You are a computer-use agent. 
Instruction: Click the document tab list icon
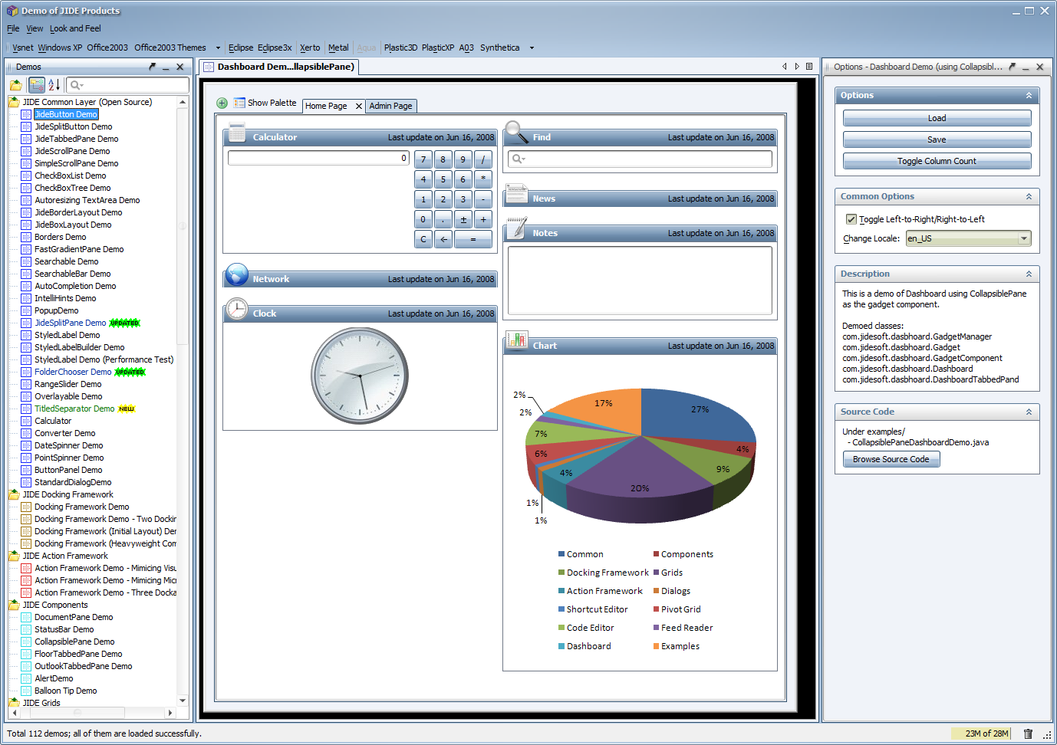click(809, 67)
